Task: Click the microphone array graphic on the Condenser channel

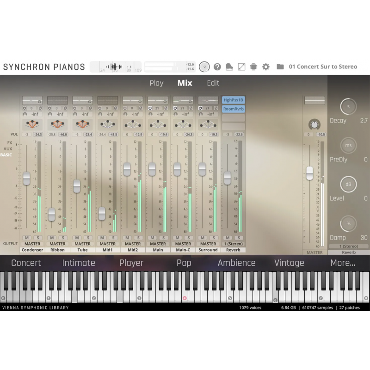Action: coord(32,124)
